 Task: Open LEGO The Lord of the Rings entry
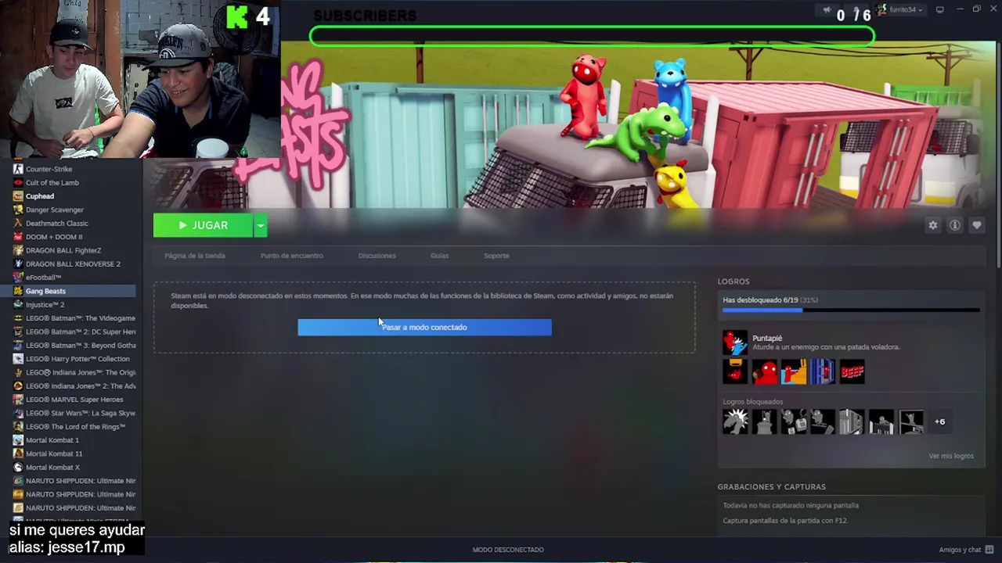pyautogui.click(x=74, y=427)
